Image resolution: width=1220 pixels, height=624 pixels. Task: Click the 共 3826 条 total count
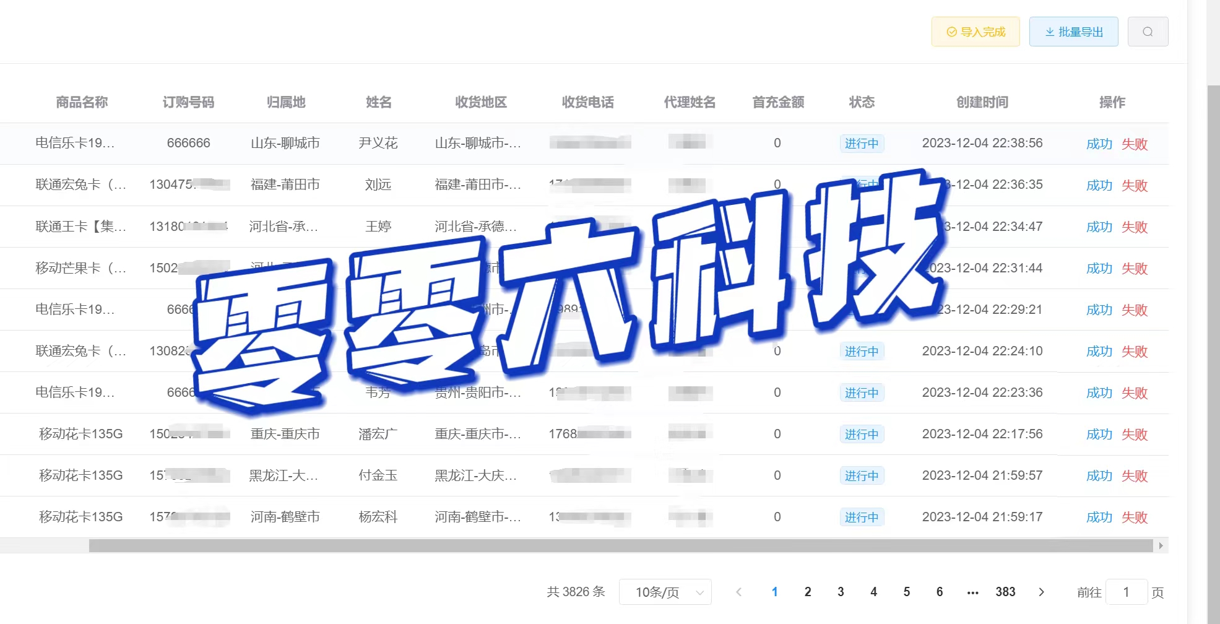(x=576, y=592)
